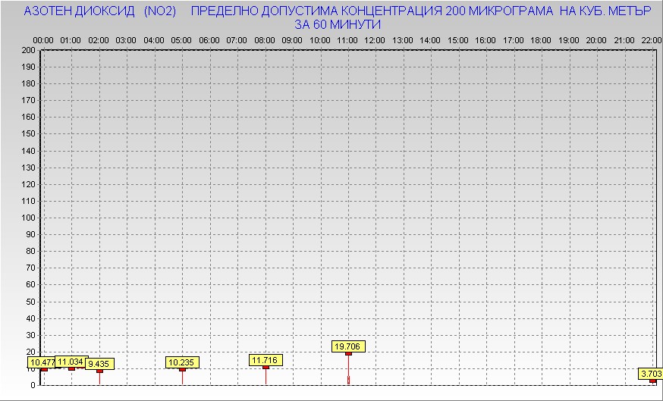Select the 05:00 time axis label
Screen dimensions: 663x401
181,39
